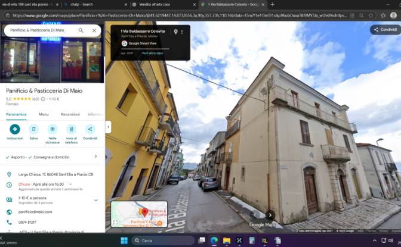Image resolution: width=401 pixels, height=247 pixels.
Task: Click the volume icon in the system tray
Action: [x=391, y=240]
